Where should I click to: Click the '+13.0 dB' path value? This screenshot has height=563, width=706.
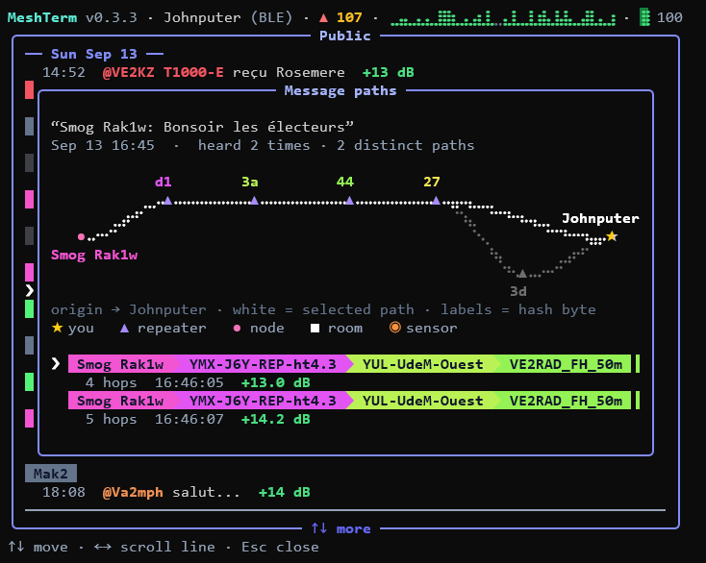click(275, 382)
